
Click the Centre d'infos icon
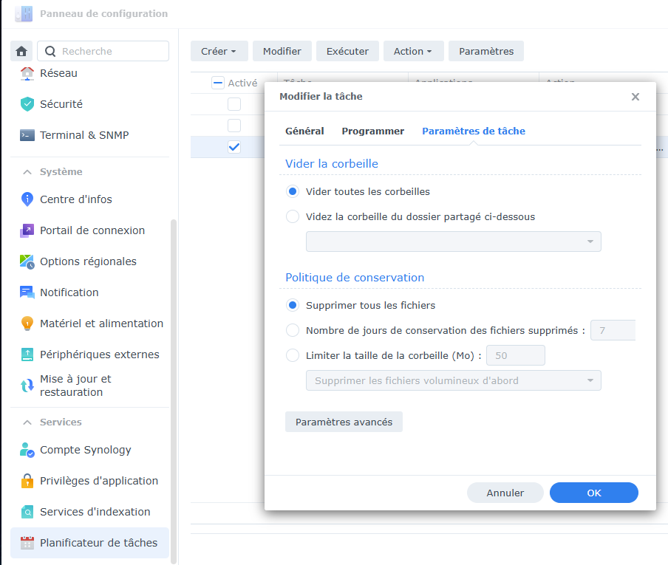(27, 199)
